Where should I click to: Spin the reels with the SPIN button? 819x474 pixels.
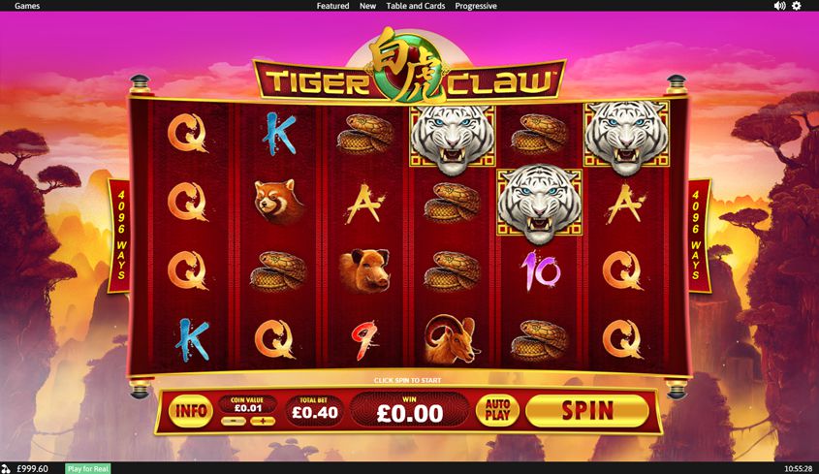point(587,411)
